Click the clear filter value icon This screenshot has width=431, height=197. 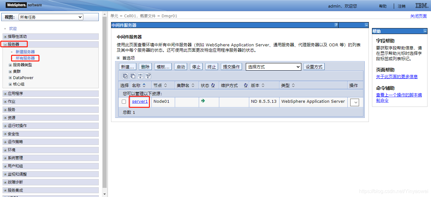148,76
